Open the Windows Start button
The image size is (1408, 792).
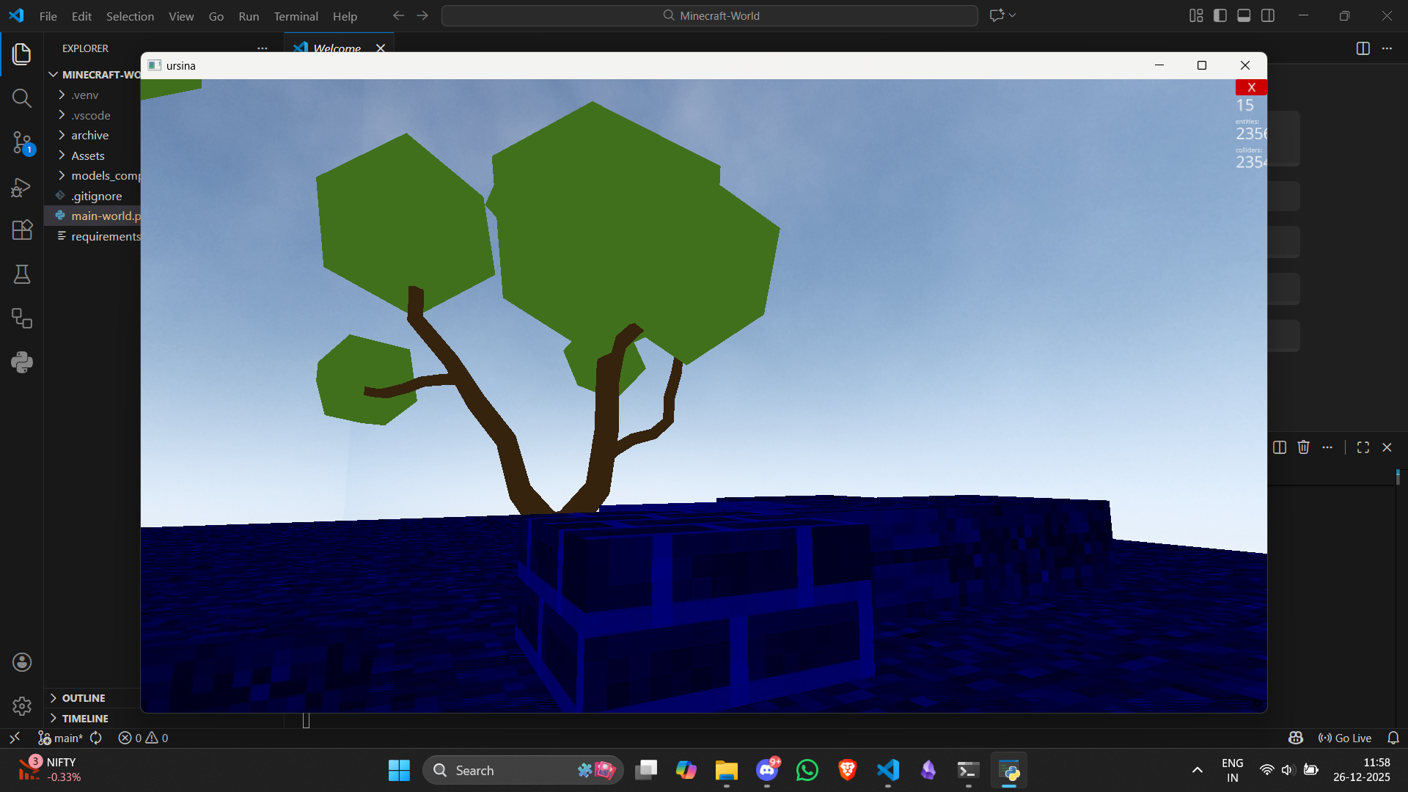pyautogui.click(x=399, y=770)
